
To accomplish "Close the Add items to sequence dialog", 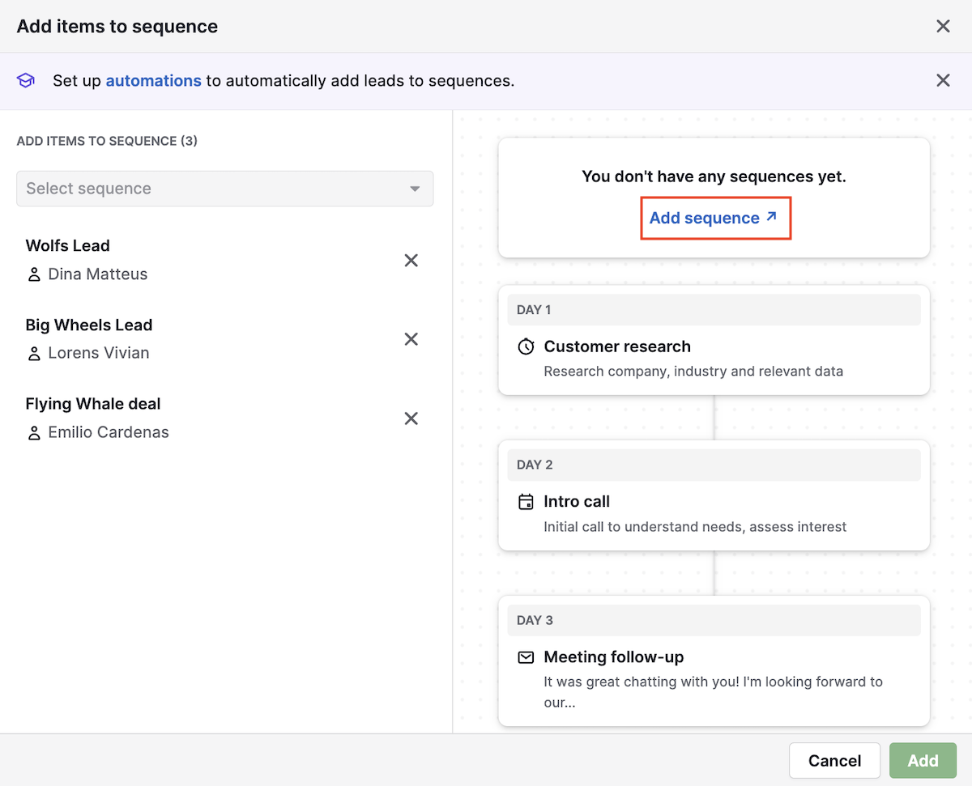I will pos(943,25).
